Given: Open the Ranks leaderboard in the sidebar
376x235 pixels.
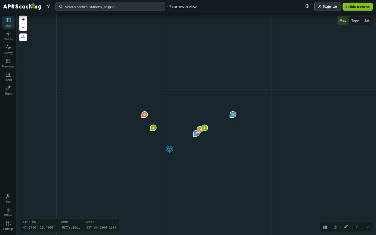Looking at the screenshot, I should coord(8,76).
